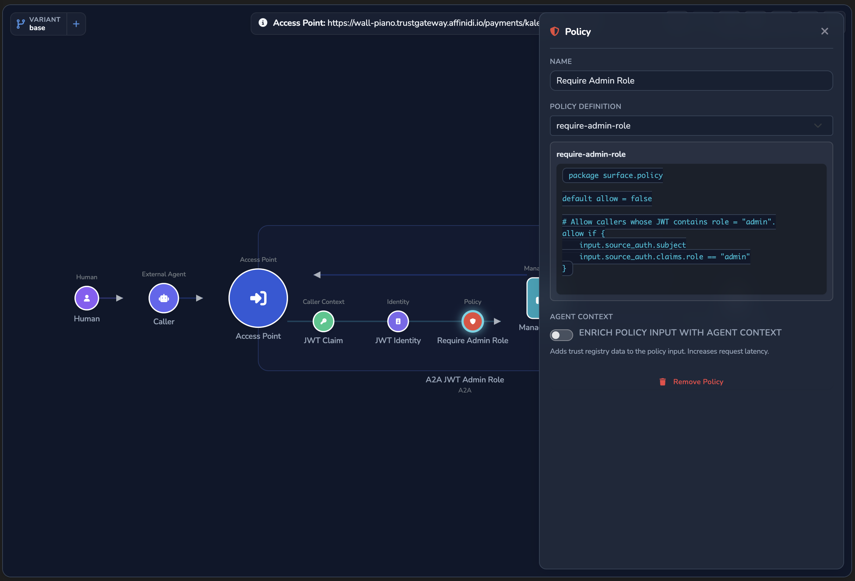Image resolution: width=855 pixels, height=581 pixels.
Task: Click the 'package surface.policy' code line
Action: 616,175
